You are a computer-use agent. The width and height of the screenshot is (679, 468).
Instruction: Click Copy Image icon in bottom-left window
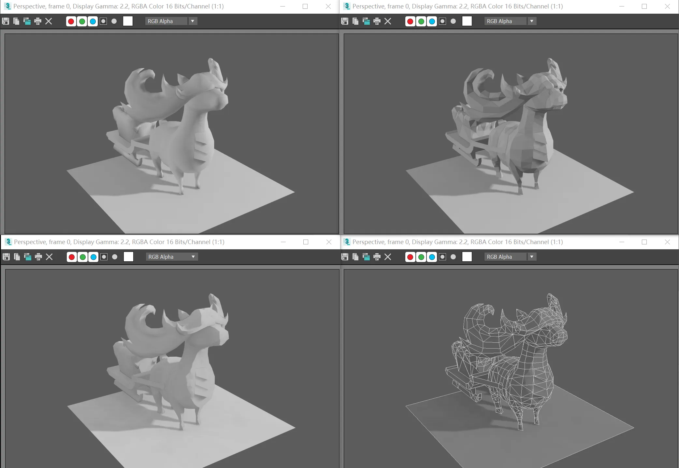(17, 257)
